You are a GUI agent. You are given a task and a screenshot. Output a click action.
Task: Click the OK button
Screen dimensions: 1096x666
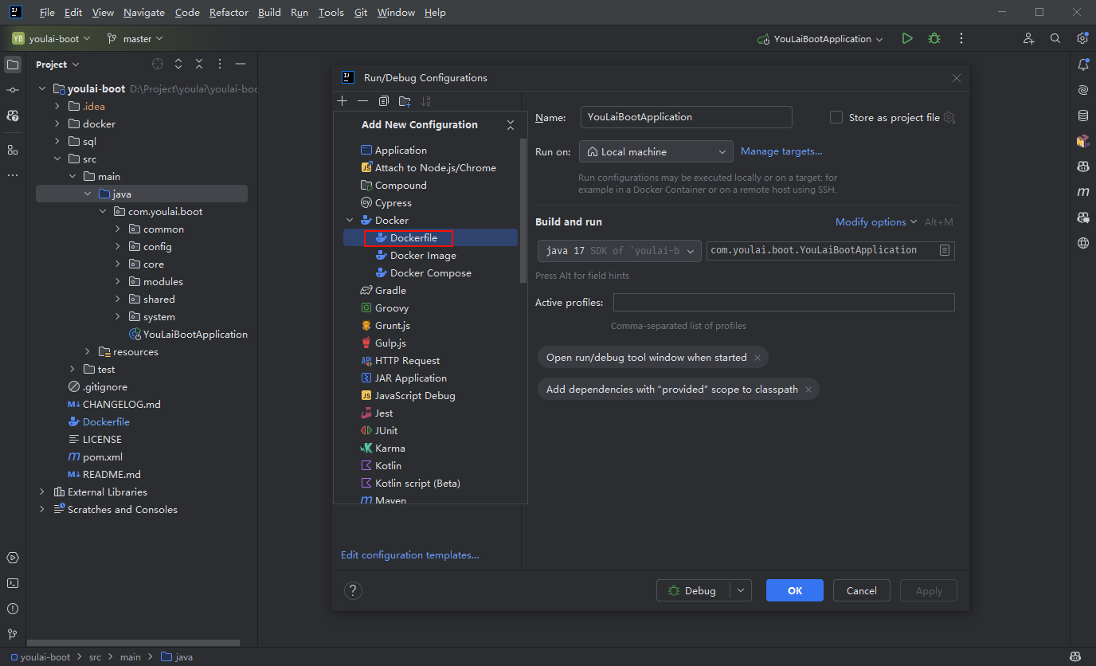[x=794, y=590]
